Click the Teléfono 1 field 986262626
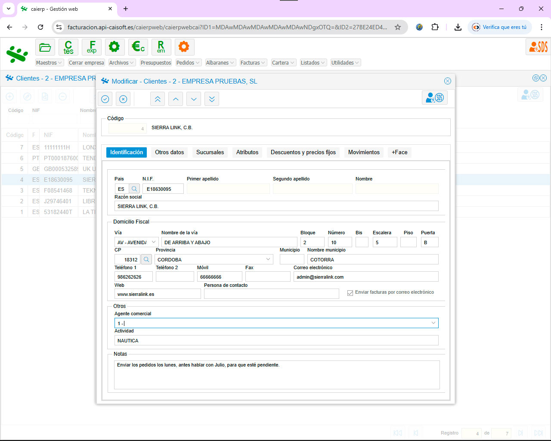The image size is (551, 441). [x=133, y=277]
